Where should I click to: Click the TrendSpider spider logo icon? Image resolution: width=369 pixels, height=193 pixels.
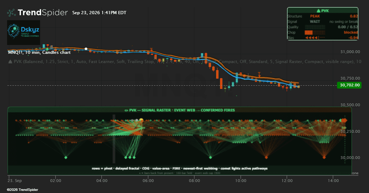(11, 13)
